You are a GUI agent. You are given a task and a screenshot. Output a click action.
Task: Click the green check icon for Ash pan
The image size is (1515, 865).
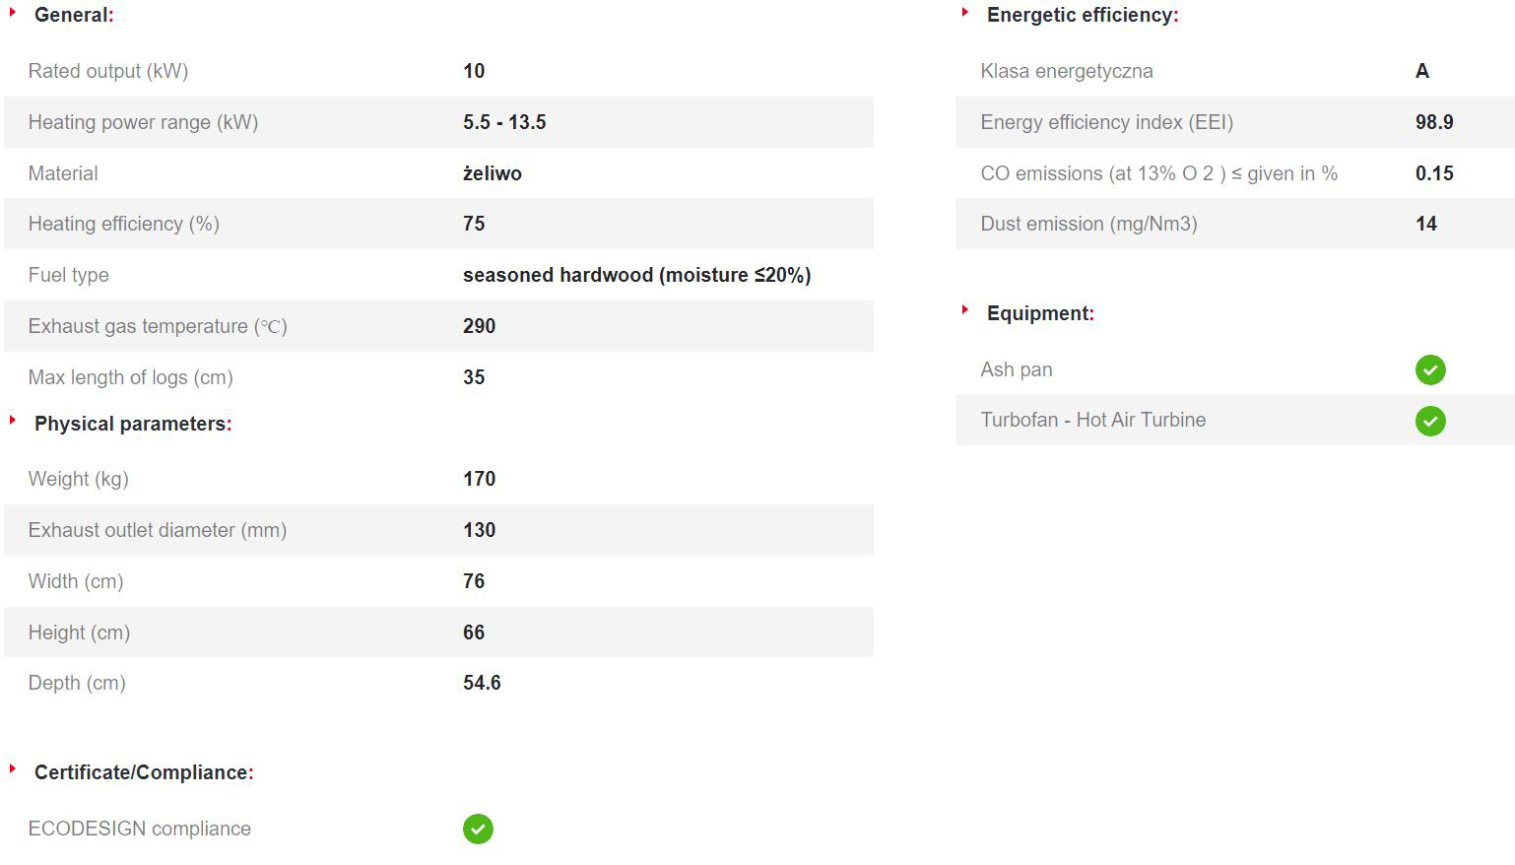1430,370
